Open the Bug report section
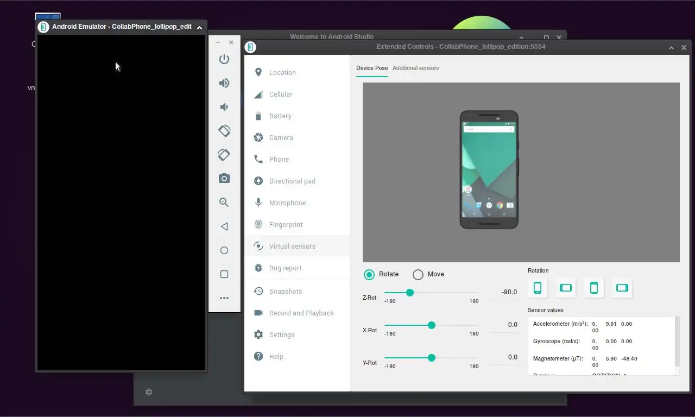This screenshot has height=417, width=695. 297,268
